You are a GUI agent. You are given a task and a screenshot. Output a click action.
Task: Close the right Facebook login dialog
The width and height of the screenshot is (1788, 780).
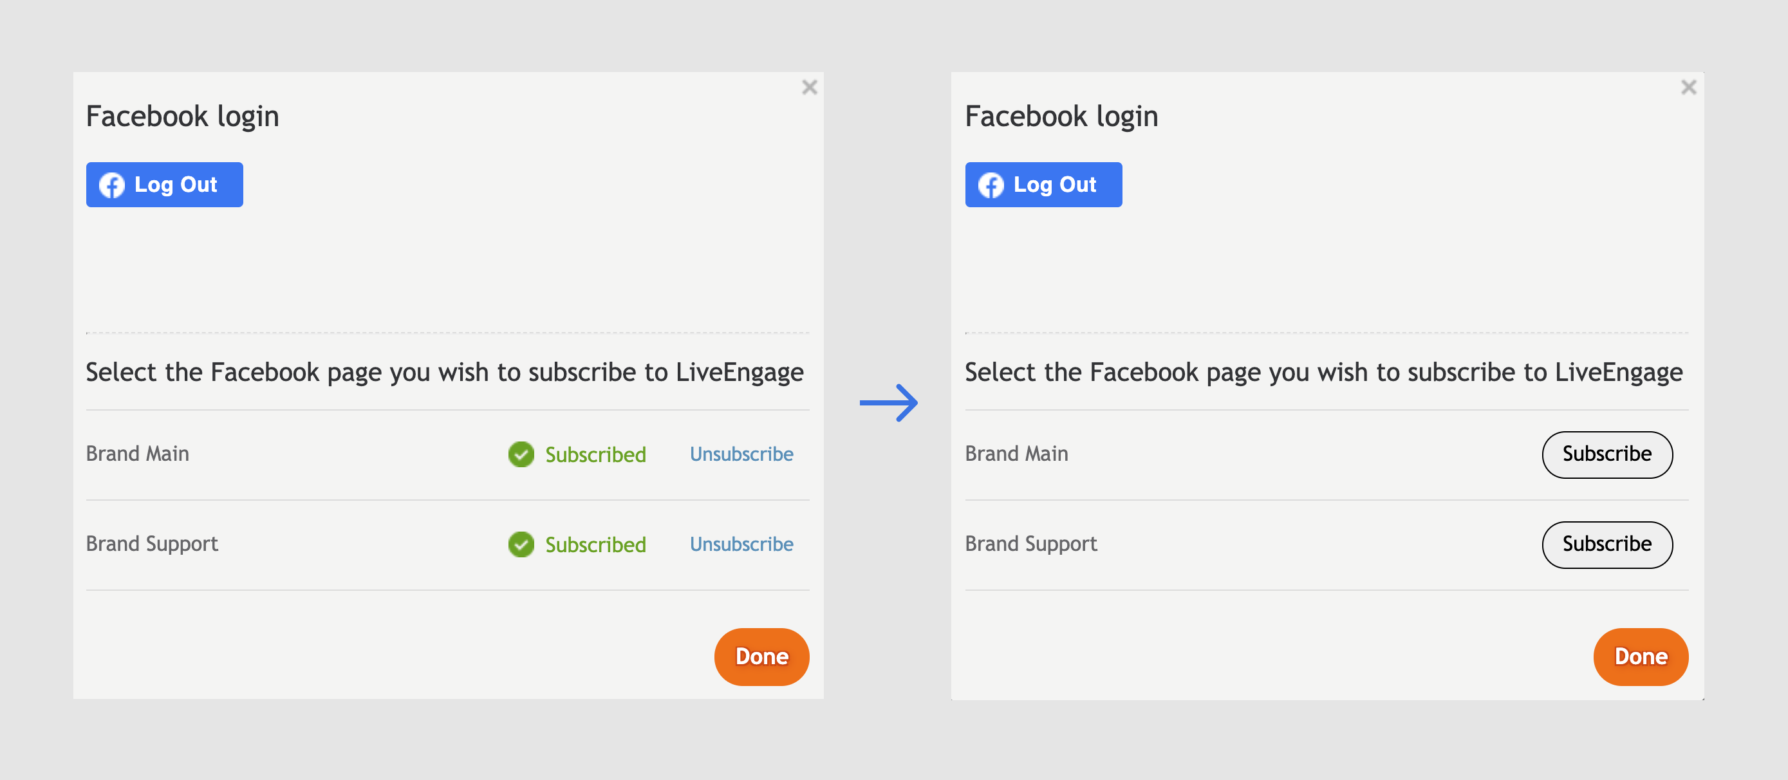tap(1688, 88)
